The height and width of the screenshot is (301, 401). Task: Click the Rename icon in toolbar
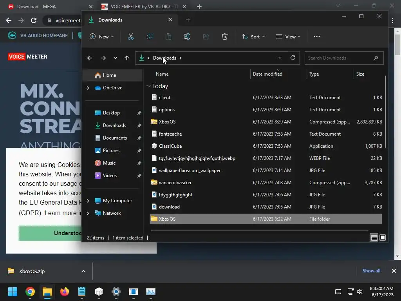point(187,36)
